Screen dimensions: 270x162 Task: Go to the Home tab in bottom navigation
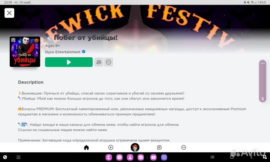click(x=87, y=147)
